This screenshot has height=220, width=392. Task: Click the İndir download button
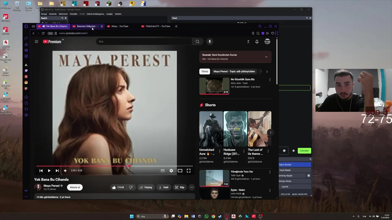tap(164, 187)
